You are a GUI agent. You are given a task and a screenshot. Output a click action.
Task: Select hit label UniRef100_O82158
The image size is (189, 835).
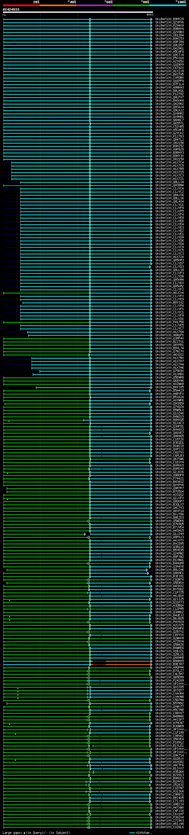click(170, 143)
